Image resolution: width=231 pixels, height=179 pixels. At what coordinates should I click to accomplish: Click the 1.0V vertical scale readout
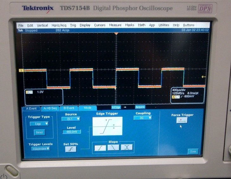coord(40,92)
